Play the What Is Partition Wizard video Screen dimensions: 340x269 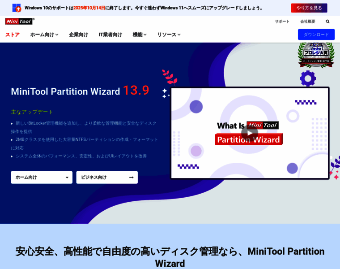pos(250,133)
